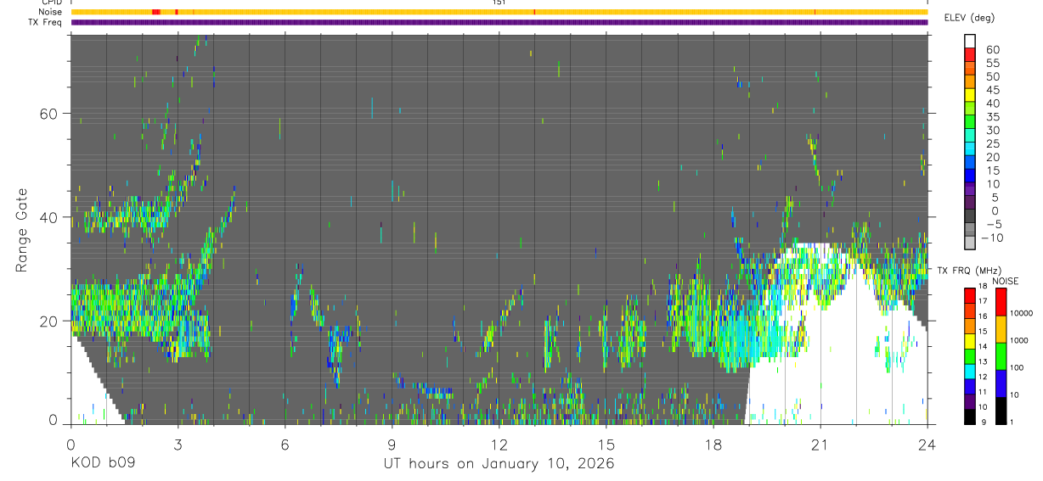1043x481 pixels.
Task: Click Range Gate axis tick label "40"
Action: [49, 217]
